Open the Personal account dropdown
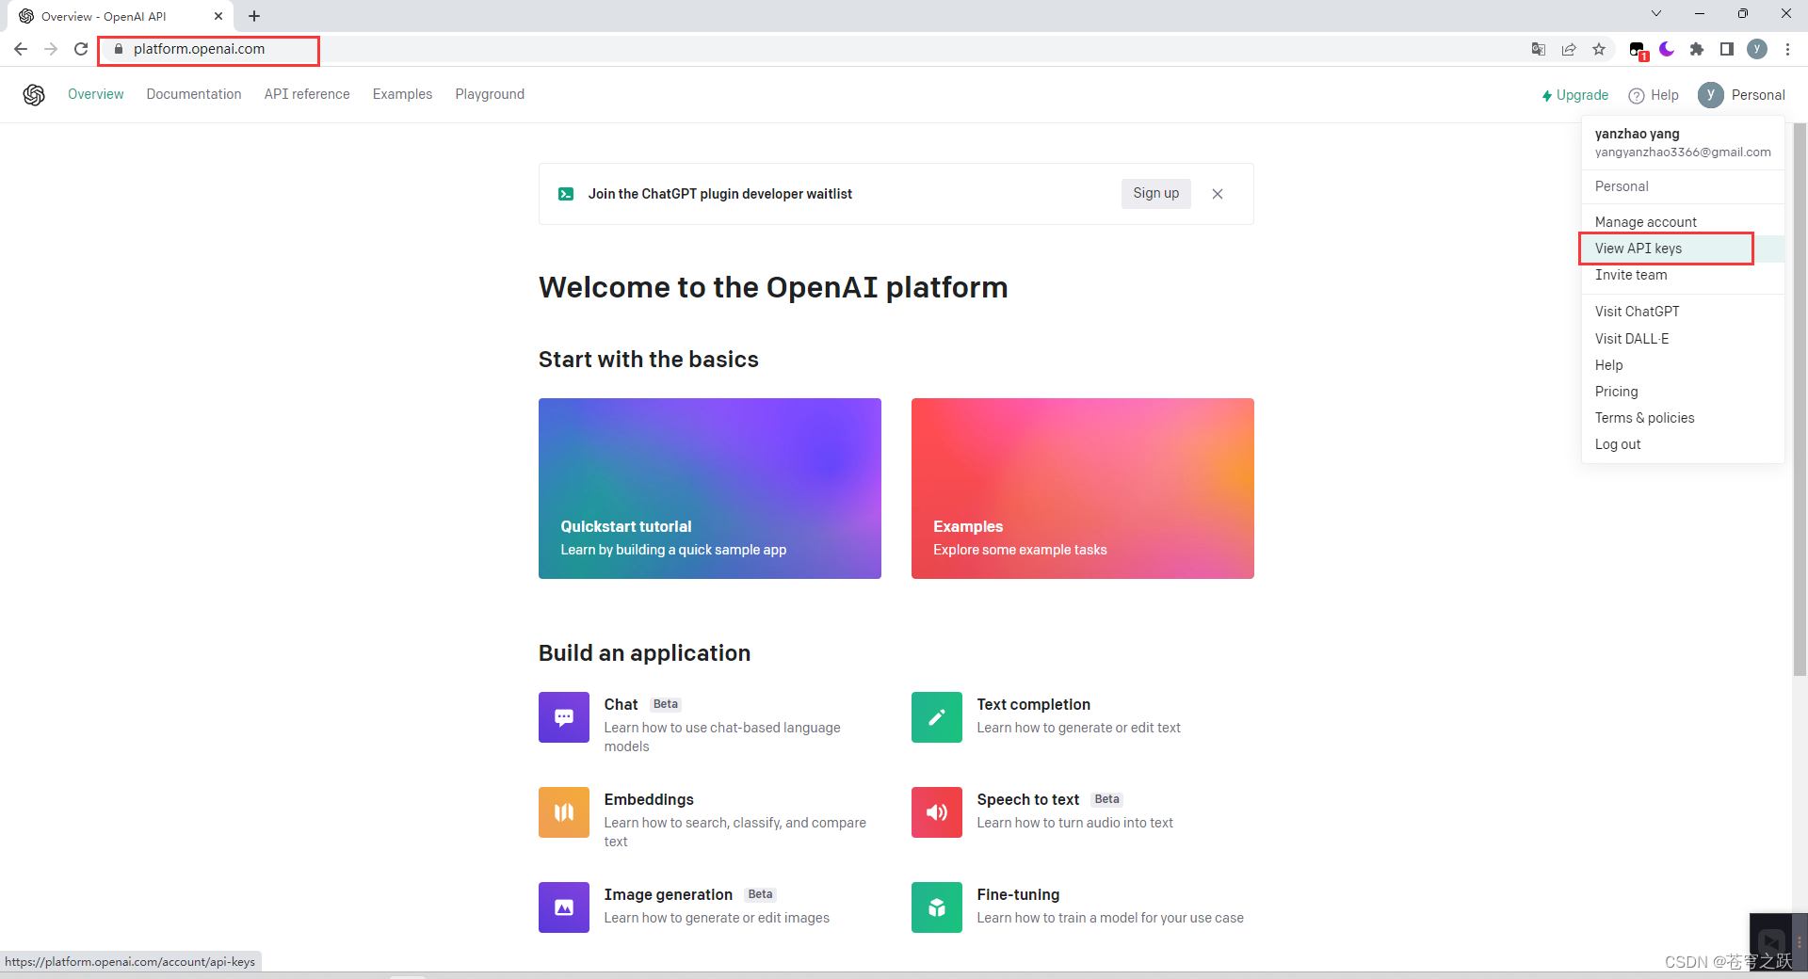Image resolution: width=1808 pixels, height=979 pixels. point(1742,95)
